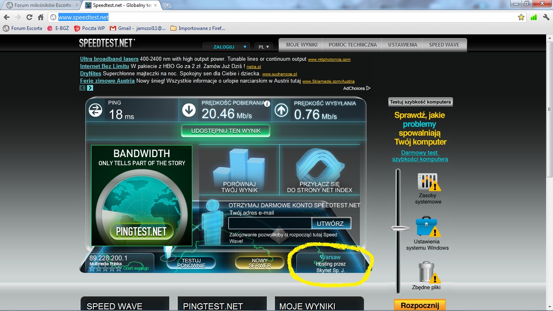
Task: Show next ad with right arrow
Action: click(x=90, y=88)
